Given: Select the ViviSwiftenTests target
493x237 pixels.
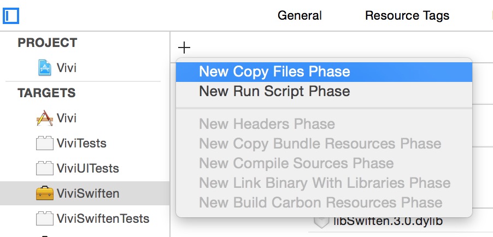Looking at the screenshot, I should pyautogui.click(x=103, y=218).
